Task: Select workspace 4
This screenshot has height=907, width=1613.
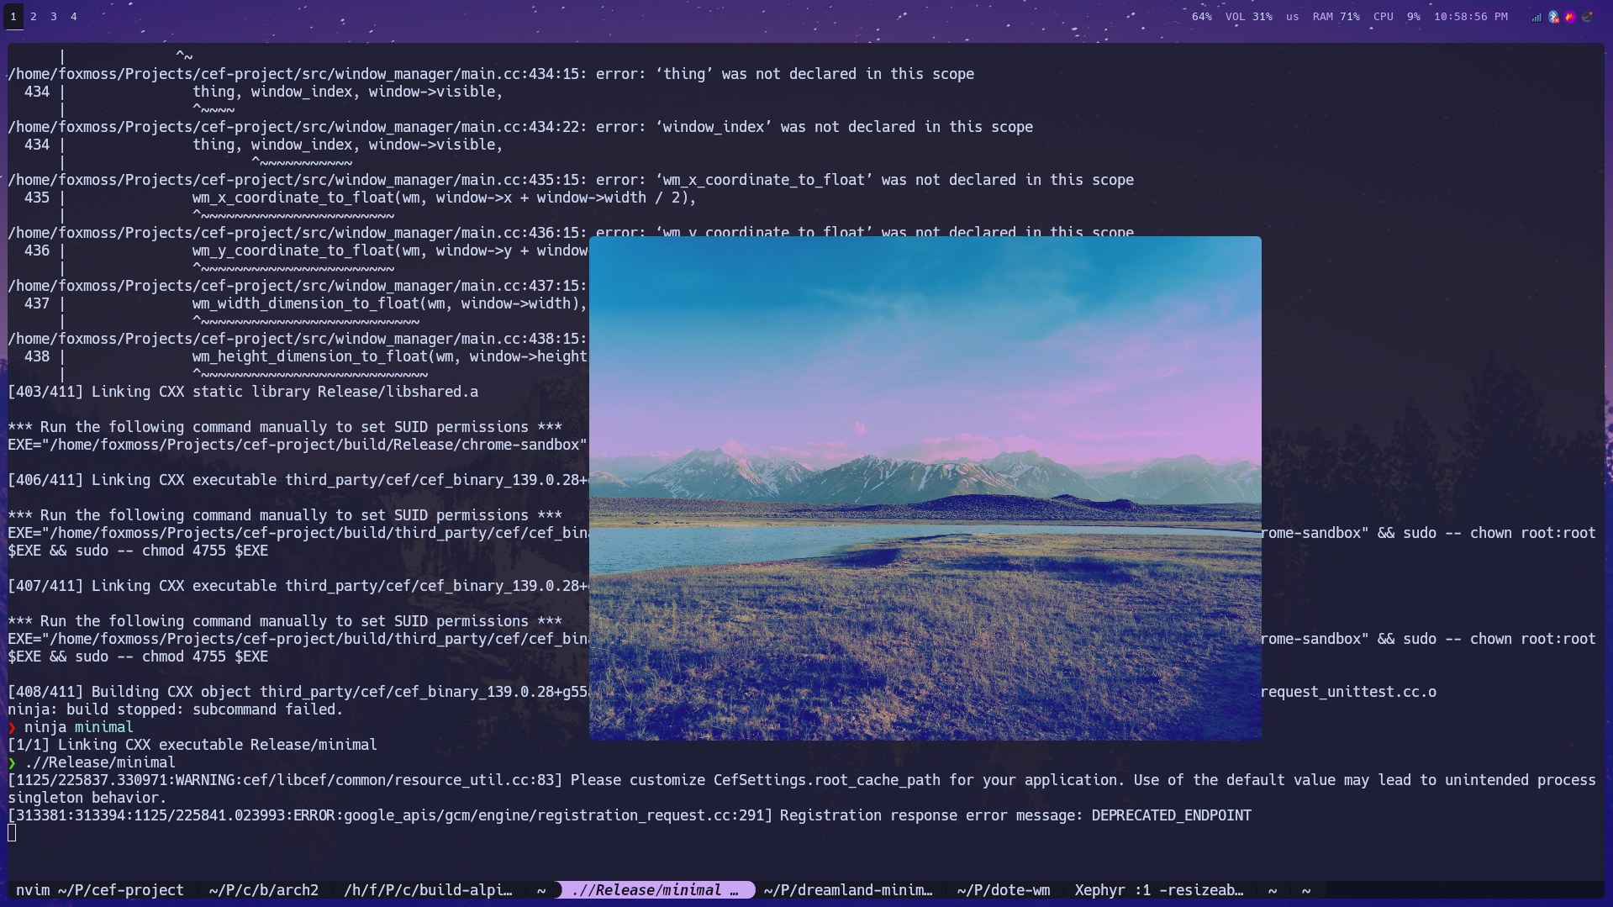Action: 74,17
